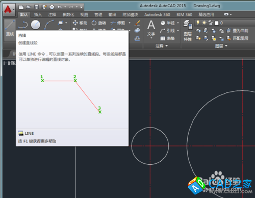Select the Circle tool icon

click(x=36, y=25)
